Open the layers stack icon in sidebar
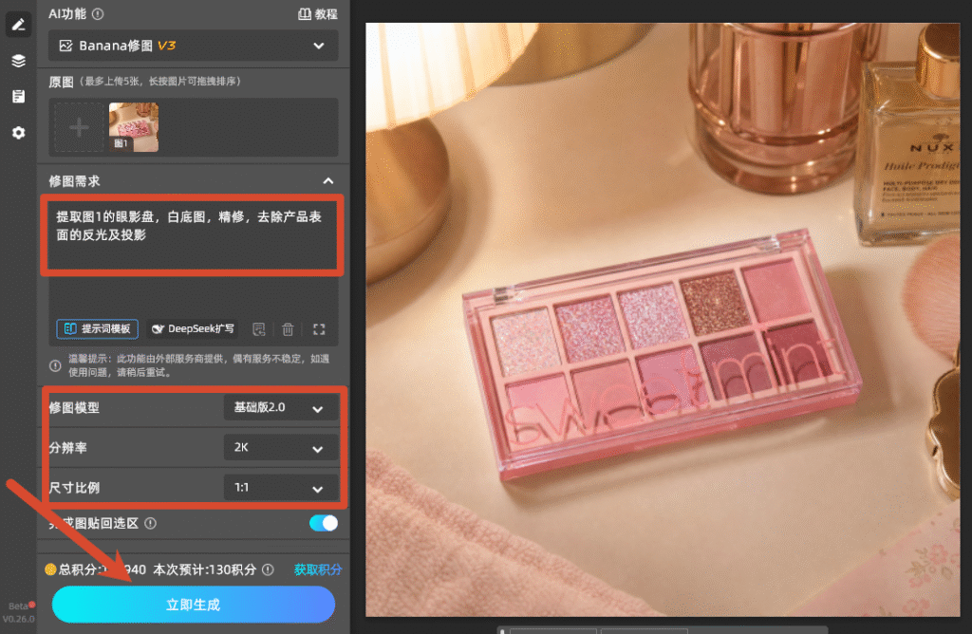Viewport: 972px width, 634px height. pos(19,61)
